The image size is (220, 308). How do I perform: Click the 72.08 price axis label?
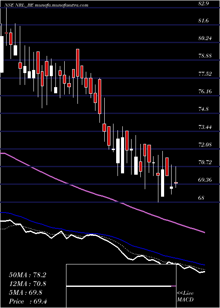pos(205,145)
